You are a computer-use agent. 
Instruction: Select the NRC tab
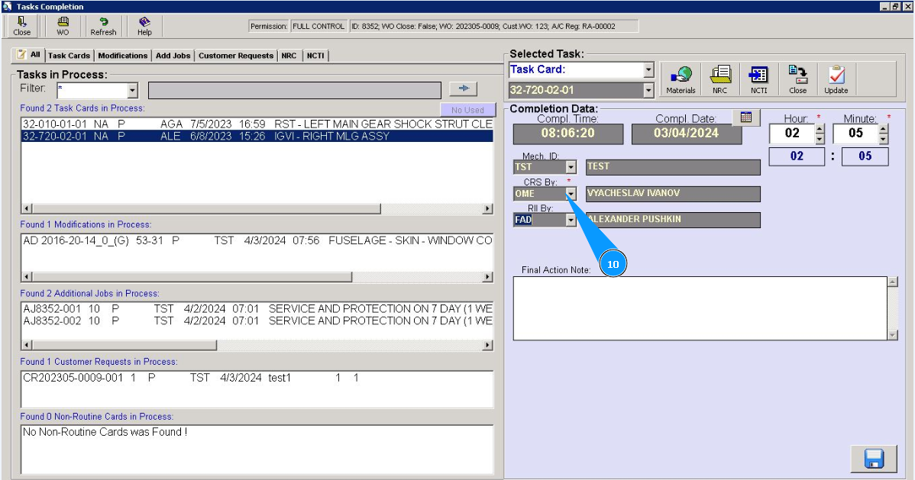289,56
